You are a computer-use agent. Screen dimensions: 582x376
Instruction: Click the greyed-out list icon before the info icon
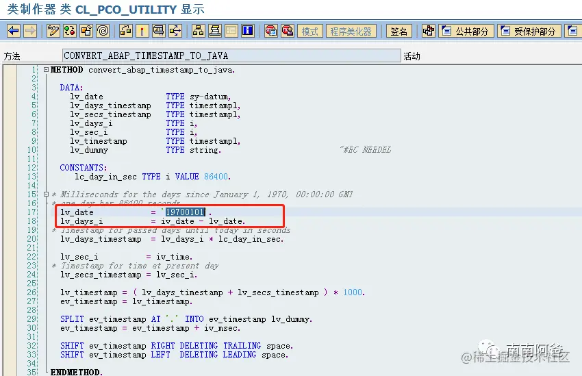coord(231,30)
